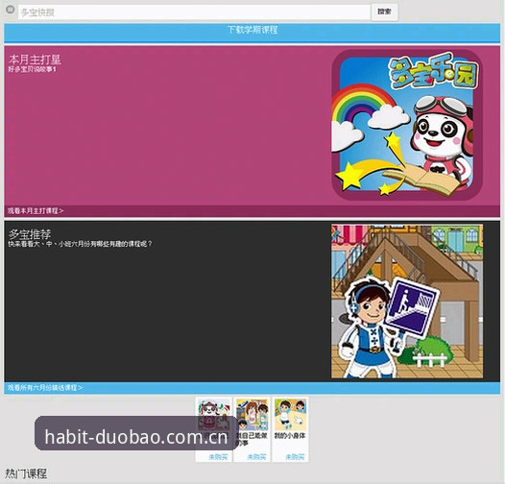Select the 好多宝贝说故事1 subtitle
This screenshot has width=505, height=484.
33,69
